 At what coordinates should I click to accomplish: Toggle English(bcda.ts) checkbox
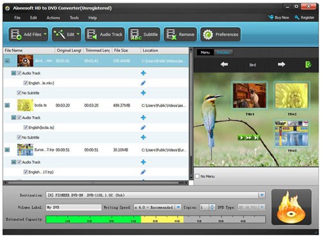pos(26,128)
